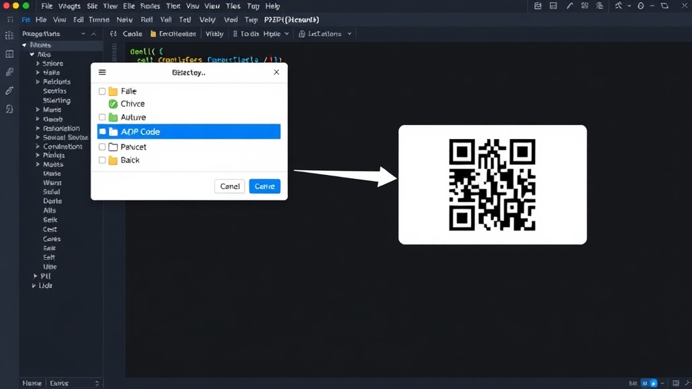This screenshot has width=692, height=389.
Task: Click the icon beside the Letlallons label
Action: click(x=302, y=34)
